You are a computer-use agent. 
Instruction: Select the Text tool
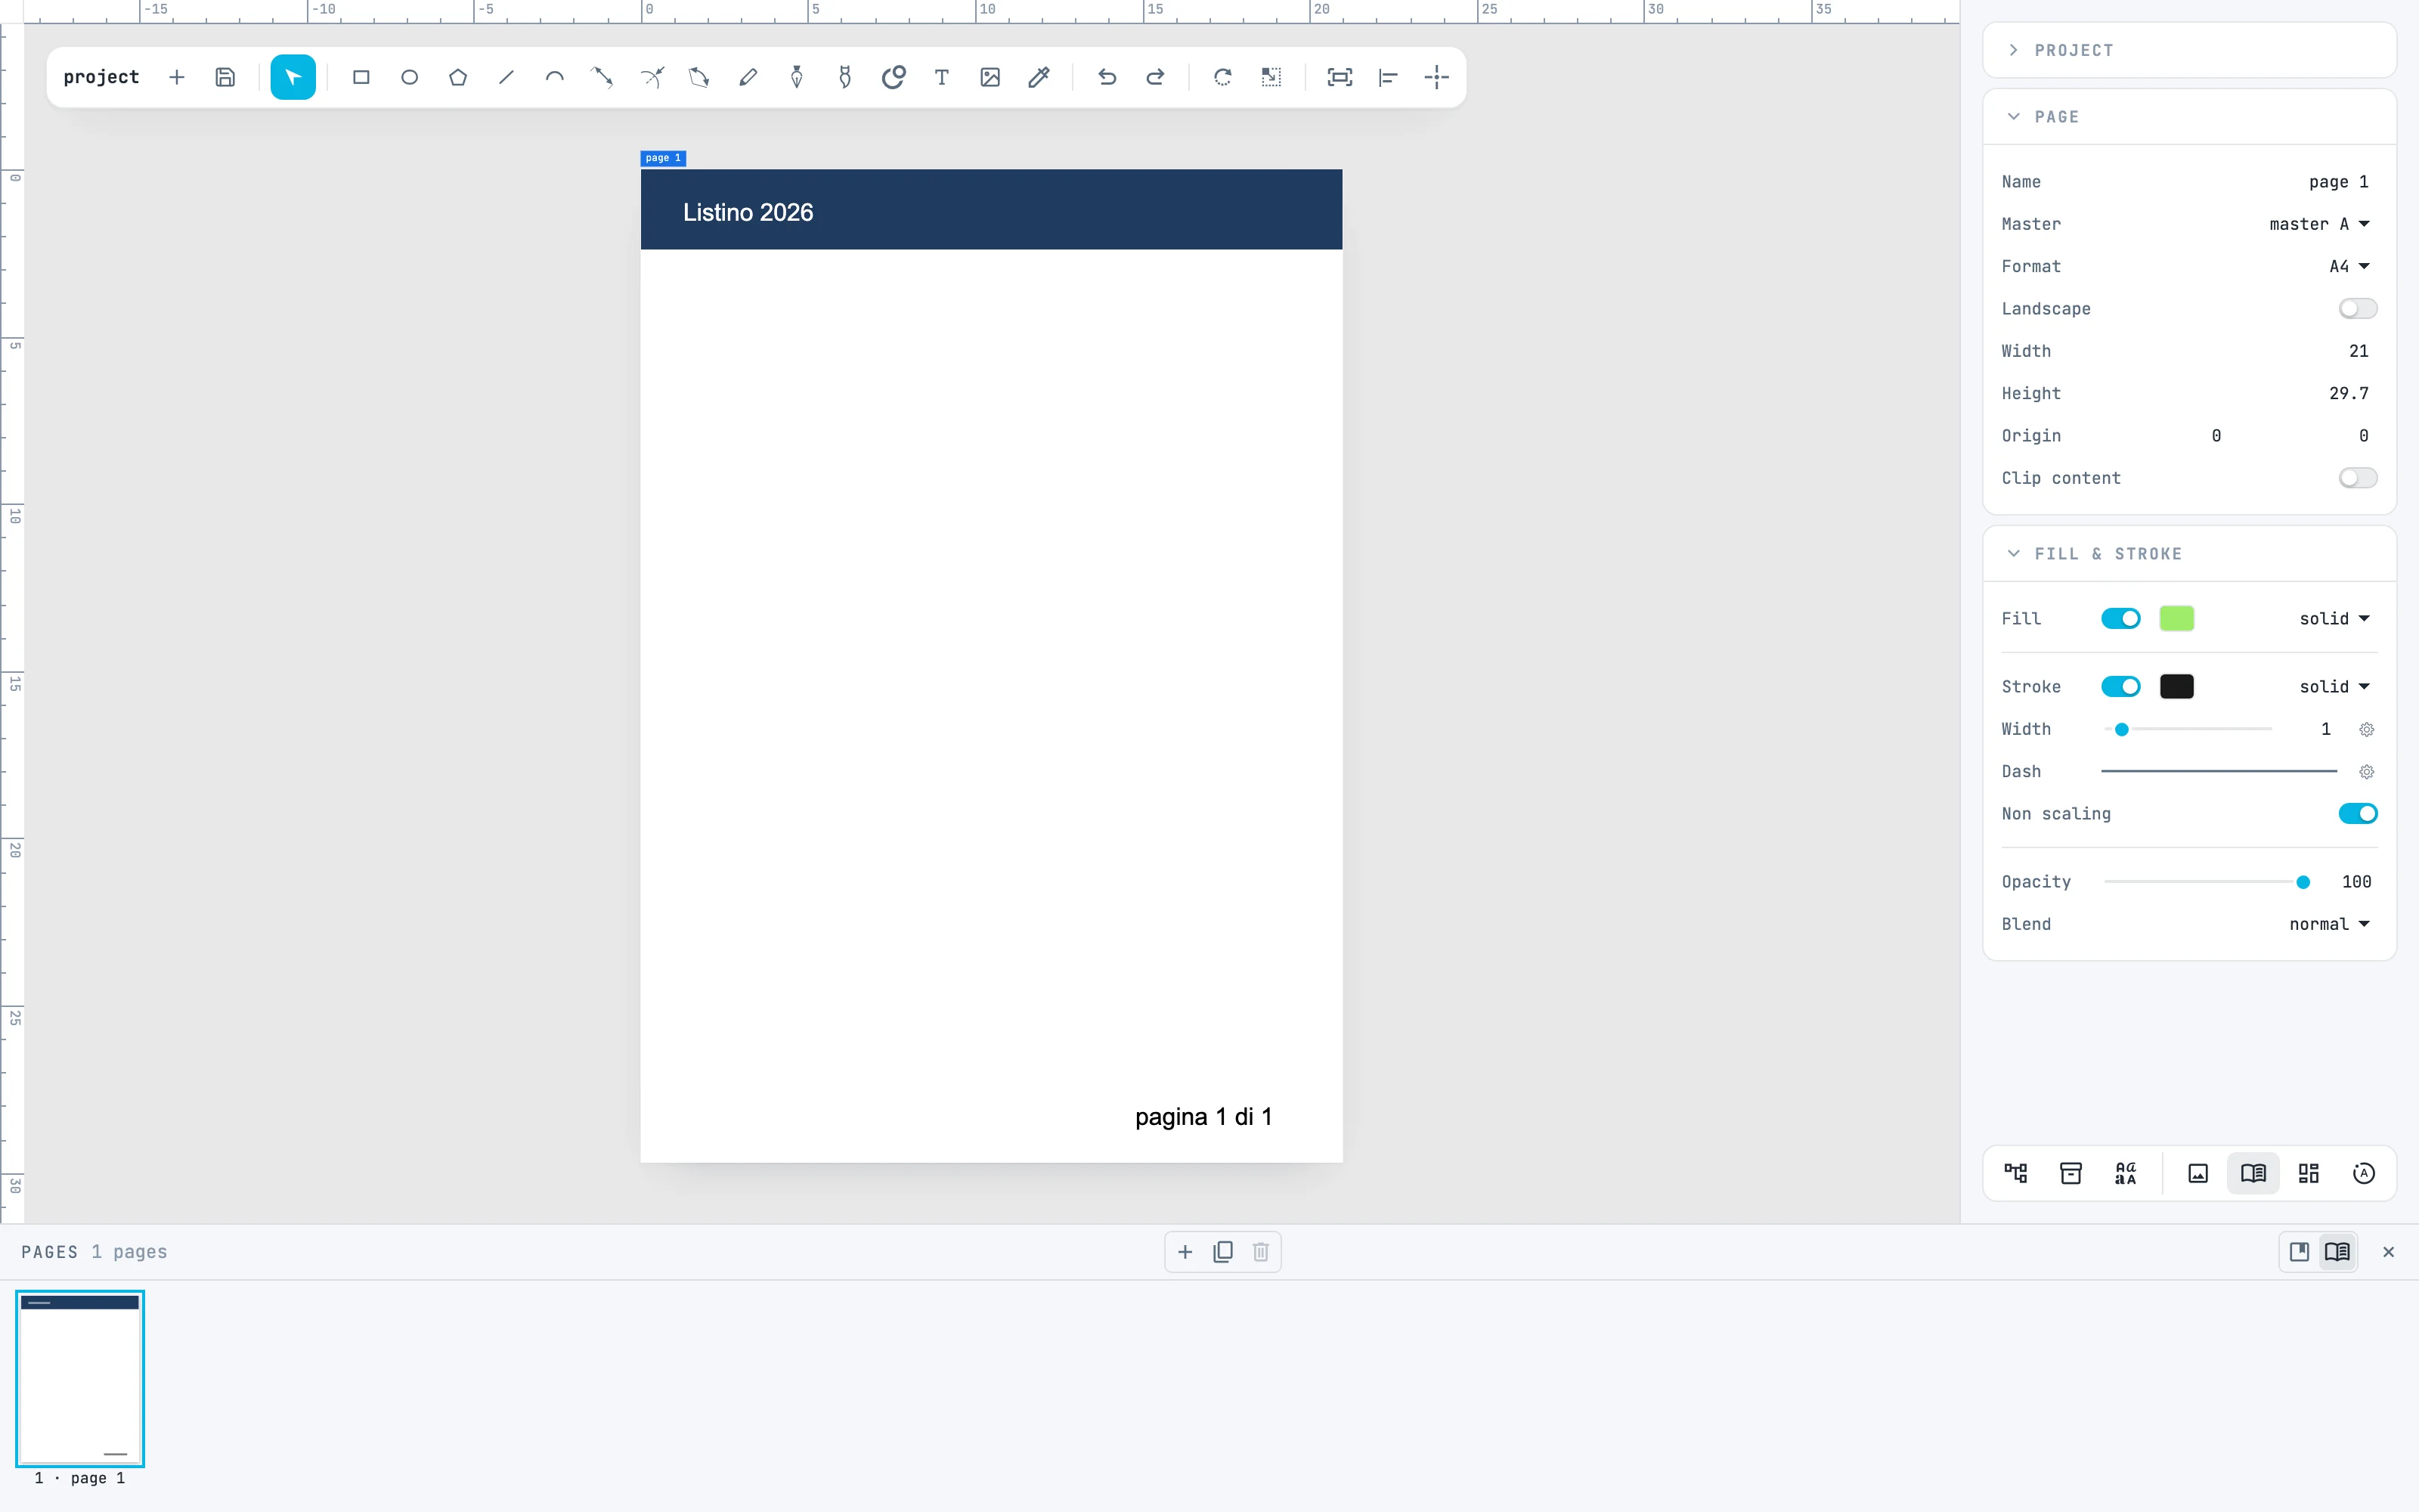pyautogui.click(x=942, y=77)
